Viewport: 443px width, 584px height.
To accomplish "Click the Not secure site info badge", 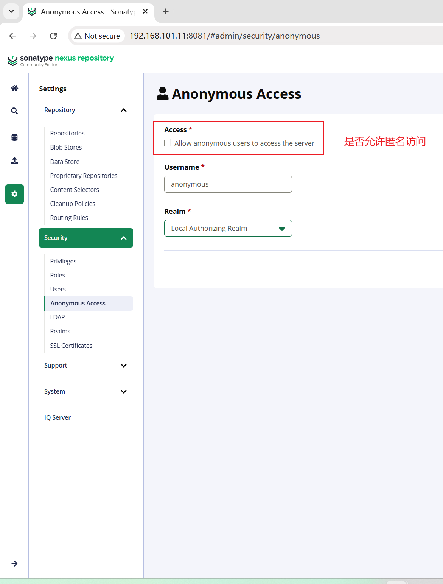I will [98, 36].
